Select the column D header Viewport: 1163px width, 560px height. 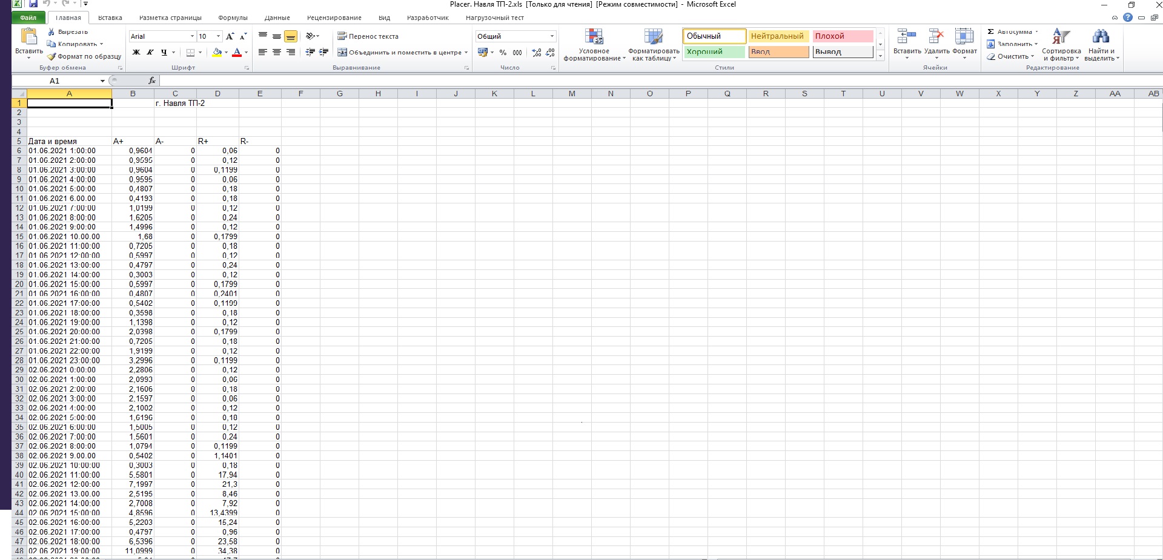click(x=217, y=94)
